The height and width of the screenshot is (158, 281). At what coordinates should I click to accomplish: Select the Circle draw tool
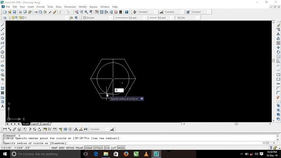point(3,52)
